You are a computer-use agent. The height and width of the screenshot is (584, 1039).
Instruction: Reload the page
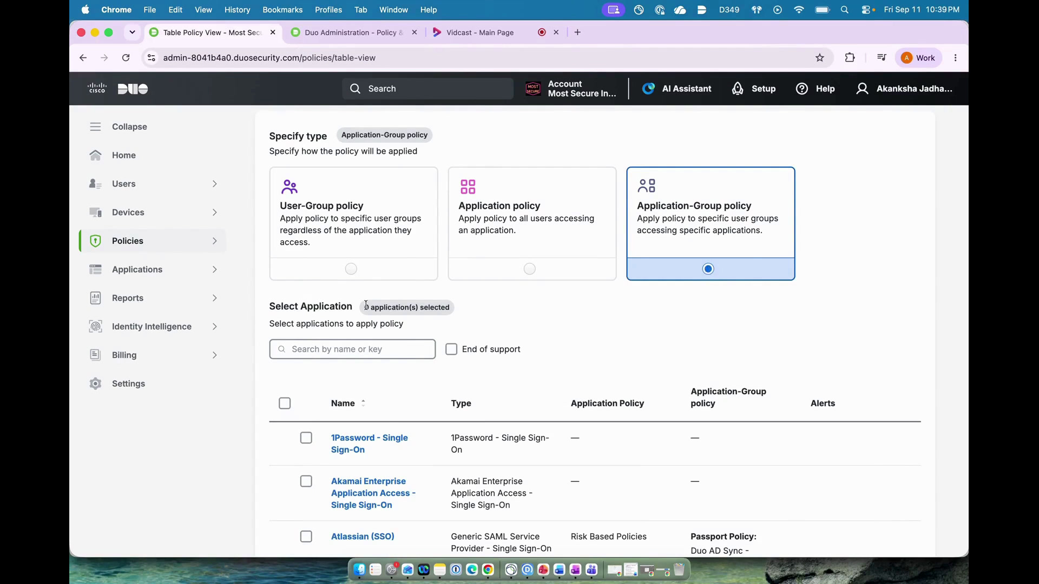point(126,58)
